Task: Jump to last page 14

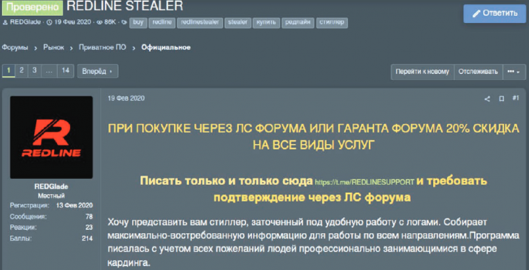Action: (x=65, y=71)
